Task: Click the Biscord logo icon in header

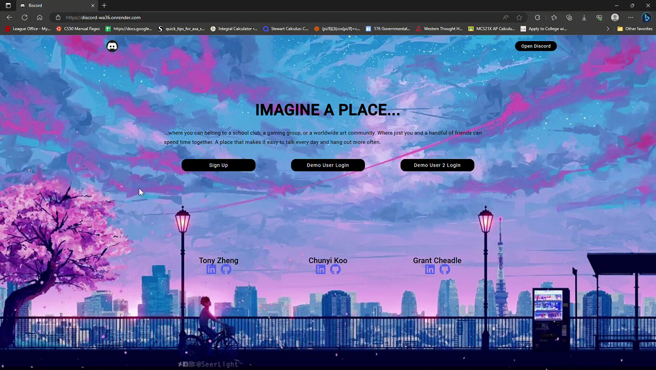Action: pyautogui.click(x=112, y=46)
